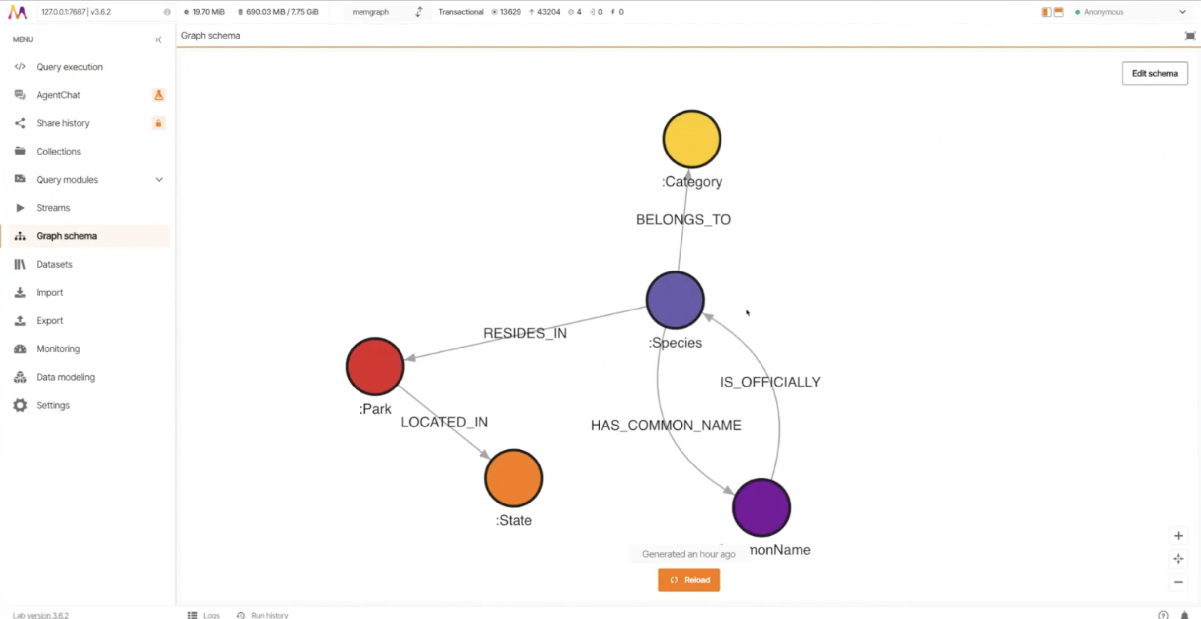Collapse the MENU sidebar
The width and height of the screenshot is (1201, 619).
coord(159,39)
